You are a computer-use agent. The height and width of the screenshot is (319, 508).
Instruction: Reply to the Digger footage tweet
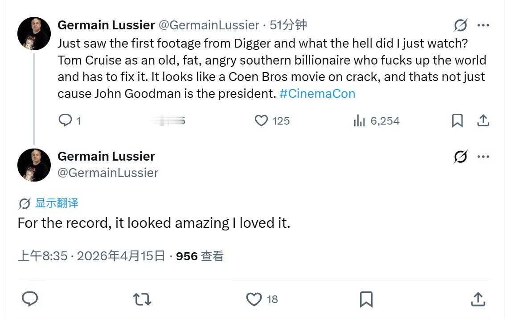tap(66, 121)
